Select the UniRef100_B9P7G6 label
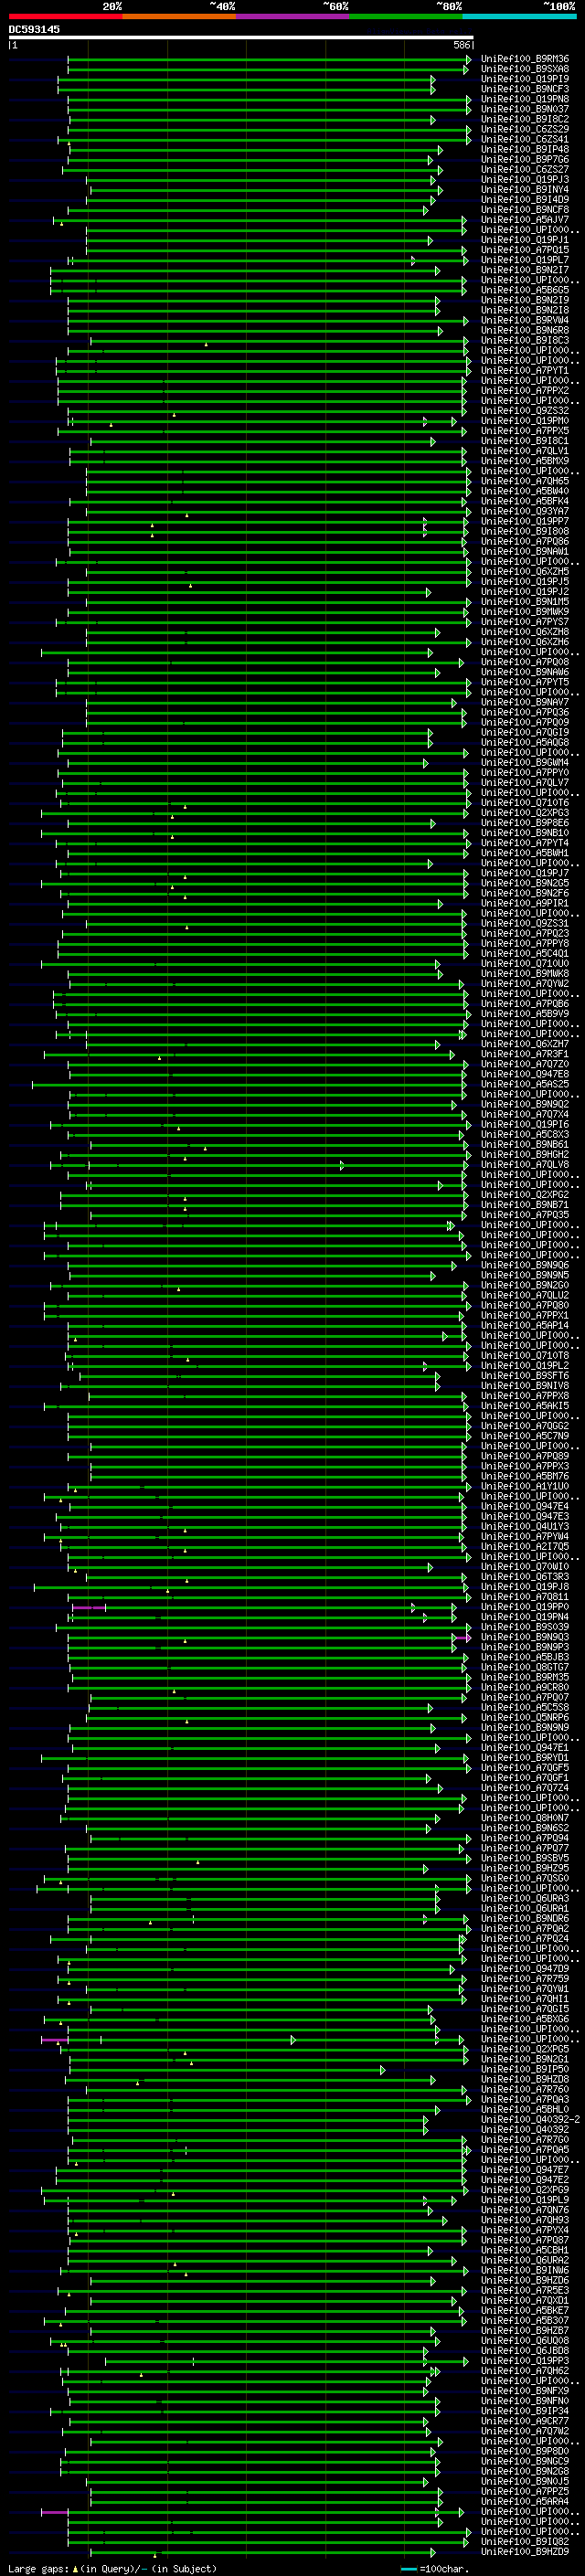The height and width of the screenshot is (2576, 585). (x=525, y=159)
